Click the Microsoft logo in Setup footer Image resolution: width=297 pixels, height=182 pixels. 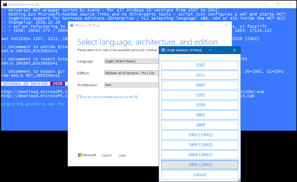point(87,155)
